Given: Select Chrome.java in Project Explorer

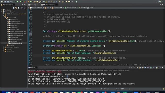Looking at the screenshot, I should pyautogui.click(x=14, y=20).
